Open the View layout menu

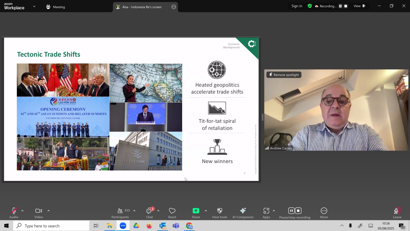tap(360, 6)
